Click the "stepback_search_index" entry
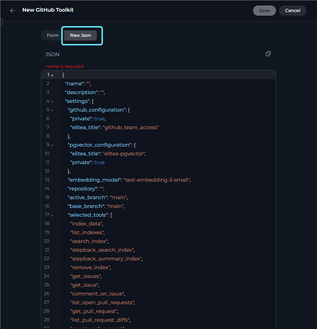This screenshot has height=329, width=317. pyautogui.click(x=102, y=250)
